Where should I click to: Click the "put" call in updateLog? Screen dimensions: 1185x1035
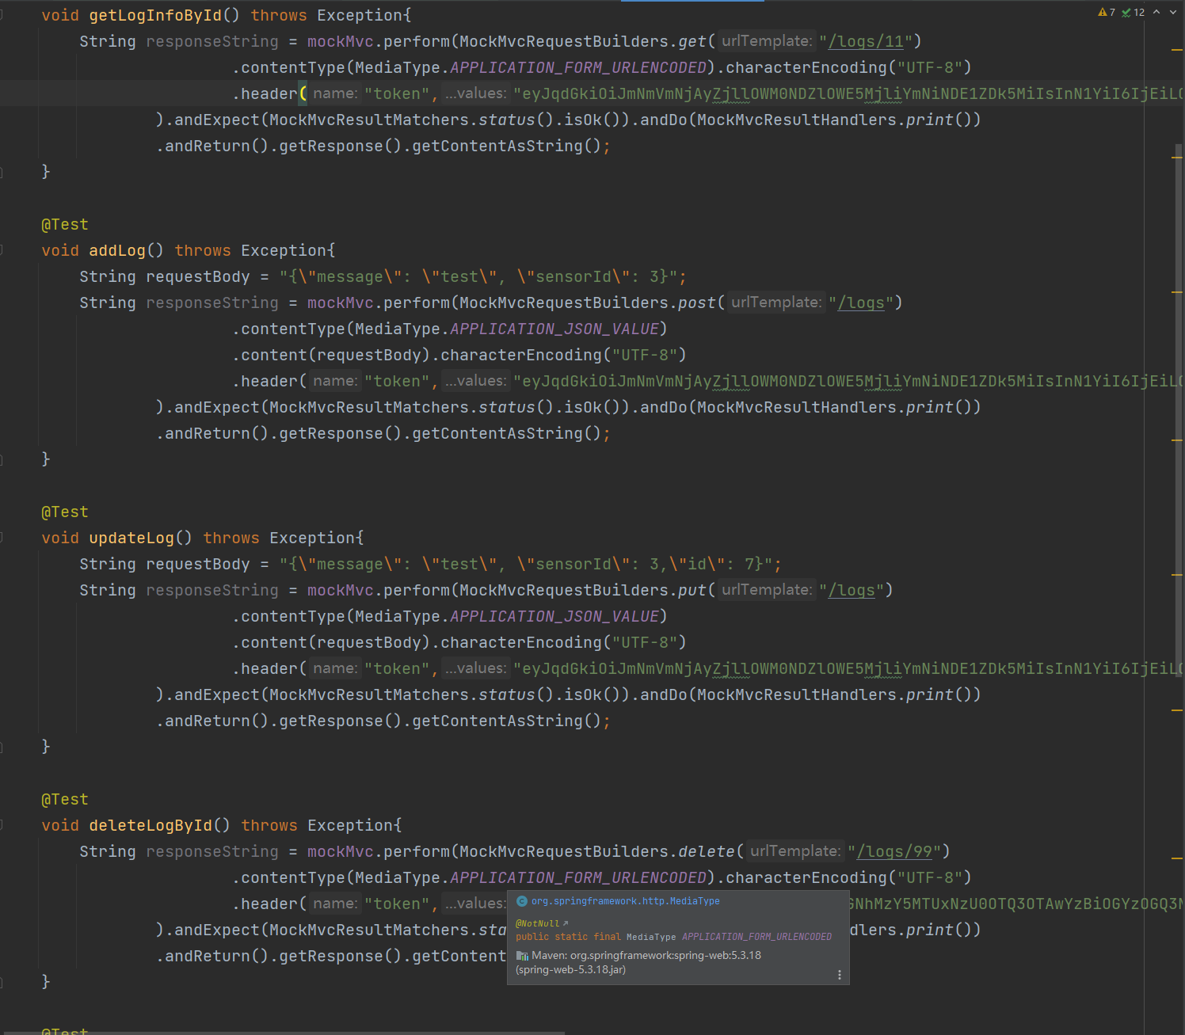(x=692, y=590)
